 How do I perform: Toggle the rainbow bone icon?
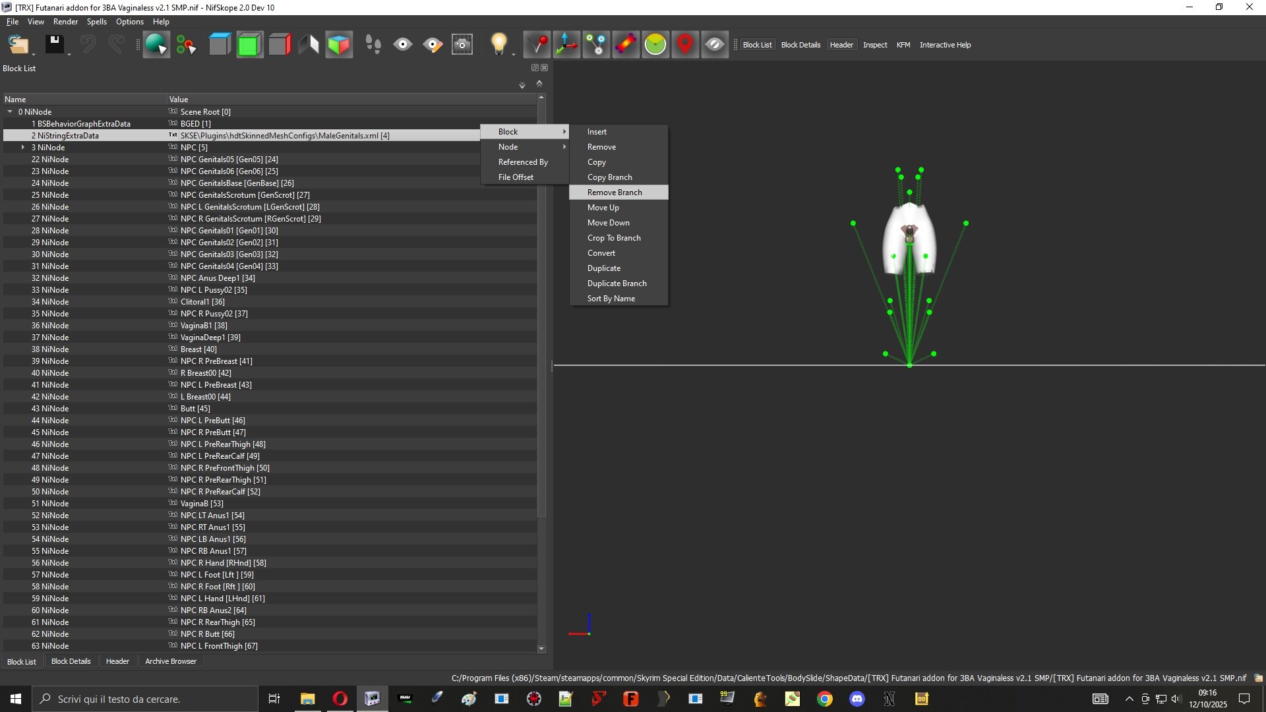[x=626, y=45]
